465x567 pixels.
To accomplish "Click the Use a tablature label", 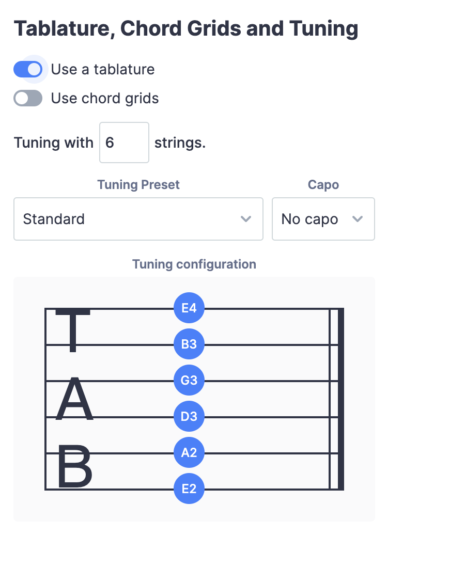I will point(102,69).
